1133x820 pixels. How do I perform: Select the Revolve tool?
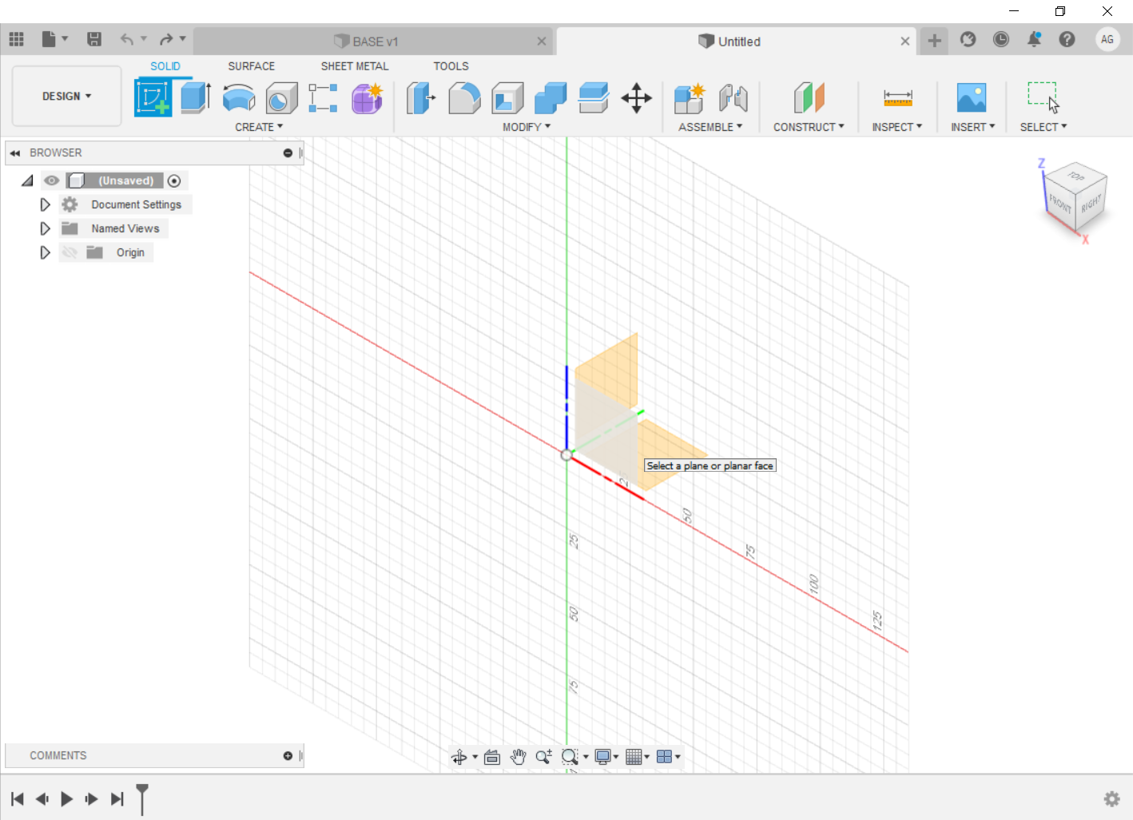239,98
